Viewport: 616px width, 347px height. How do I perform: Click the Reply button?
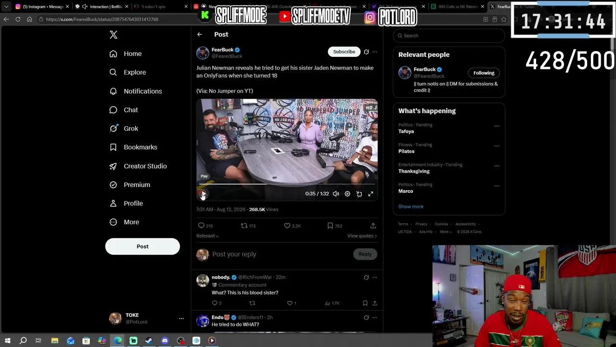click(x=365, y=254)
